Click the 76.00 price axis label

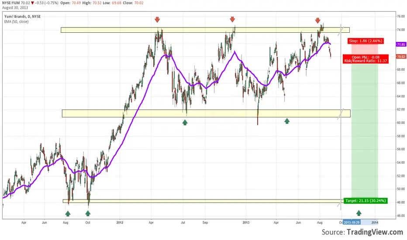point(400,16)
